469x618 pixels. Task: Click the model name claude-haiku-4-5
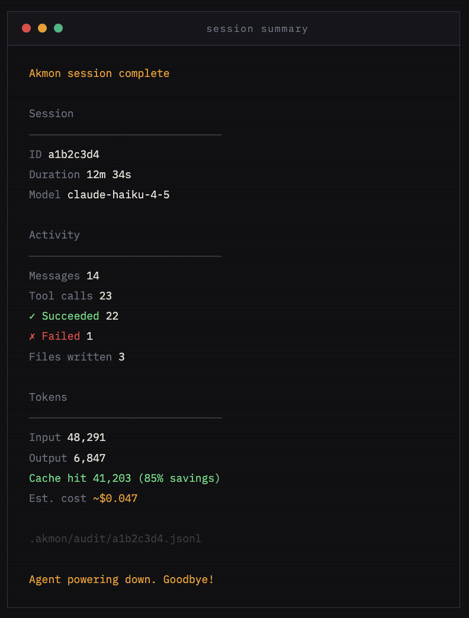pyautogui.click(x=118, y=195)
